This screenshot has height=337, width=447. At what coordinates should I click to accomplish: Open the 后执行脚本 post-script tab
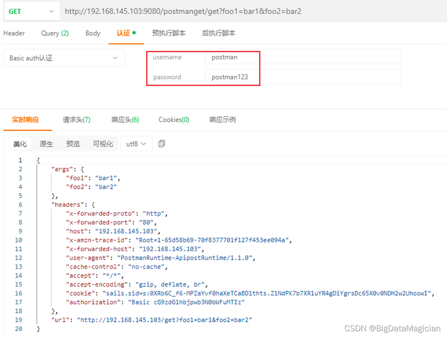pyautogui.click(x=218, y=33)
